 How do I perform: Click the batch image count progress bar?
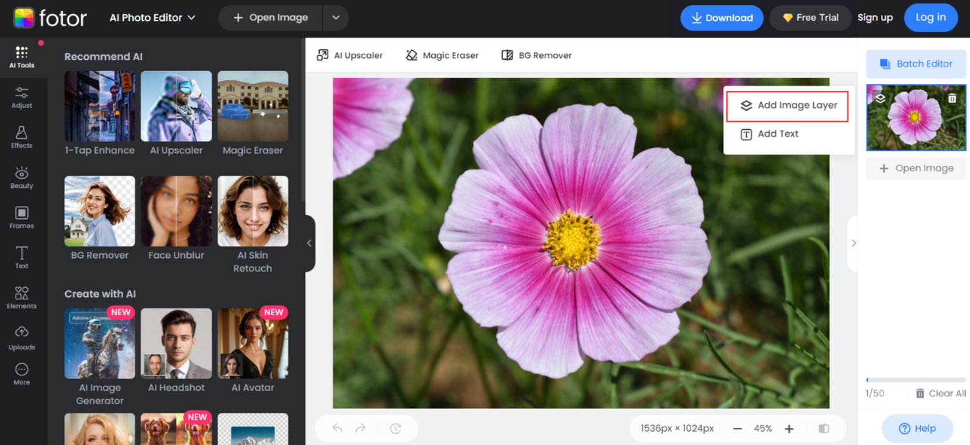point(916,380)
